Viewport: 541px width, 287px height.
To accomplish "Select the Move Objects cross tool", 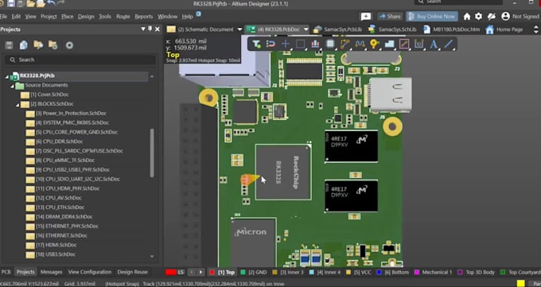I will pos(286,45).
